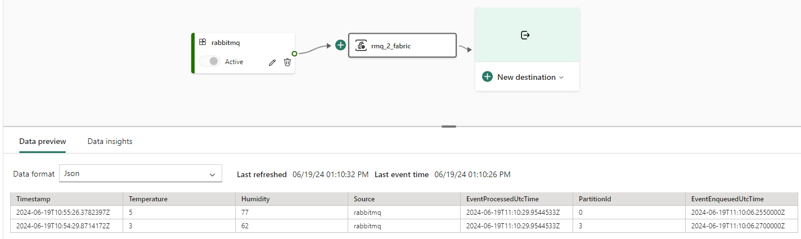Image resolution: width=801 pixels, height=239 pixels.
Task: Click the New destination button
Action: pyautogui.click(x=526, y=77)
